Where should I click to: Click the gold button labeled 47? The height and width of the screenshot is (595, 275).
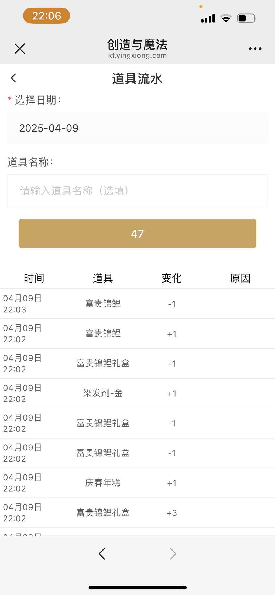coord(137,233)
